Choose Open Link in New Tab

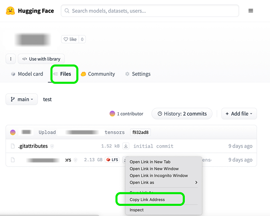150,162
